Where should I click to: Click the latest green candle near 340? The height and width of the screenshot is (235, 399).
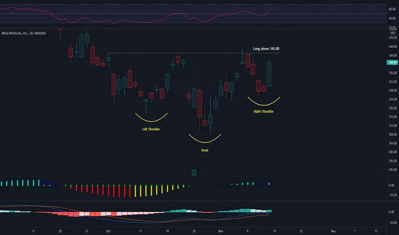(269, 74)
